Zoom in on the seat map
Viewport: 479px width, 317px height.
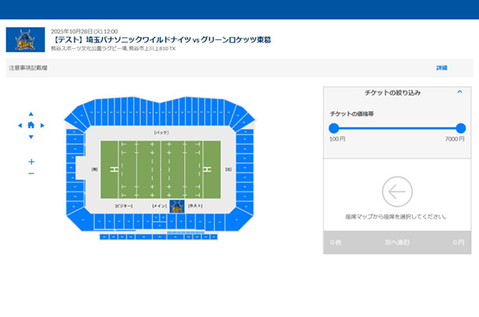31,162
